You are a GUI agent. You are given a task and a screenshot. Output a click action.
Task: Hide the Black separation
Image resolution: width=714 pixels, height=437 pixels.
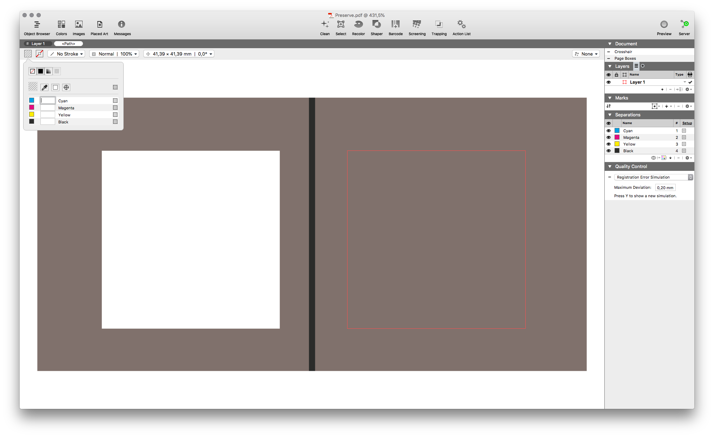click(x=609, y=150)
